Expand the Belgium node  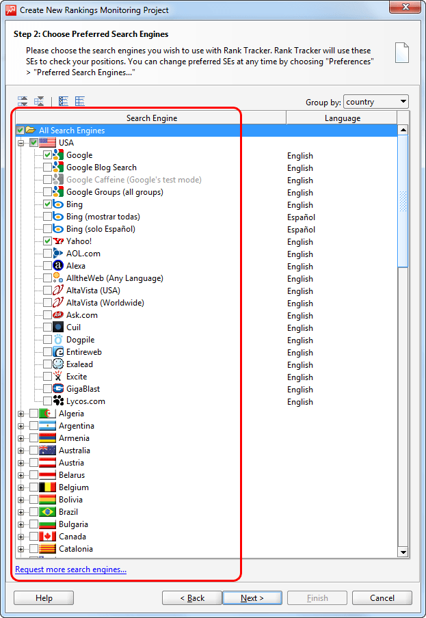[x=21, y=487]
